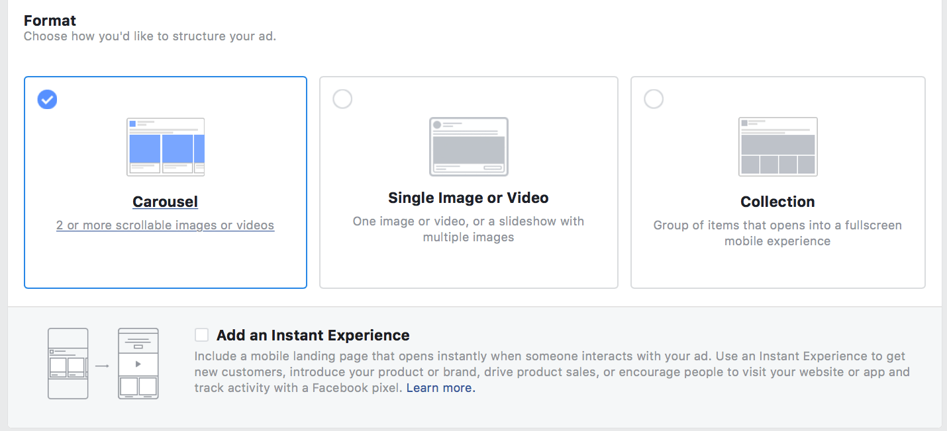Click the Single Image or Video title
The image size is (947, 431).
coord(469,198)
